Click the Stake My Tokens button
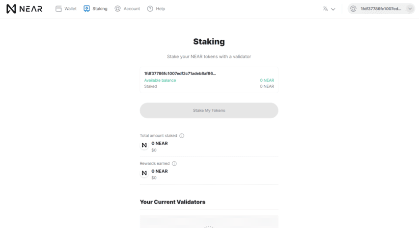Viewport: 419px width, 228px height. point(209,110)
